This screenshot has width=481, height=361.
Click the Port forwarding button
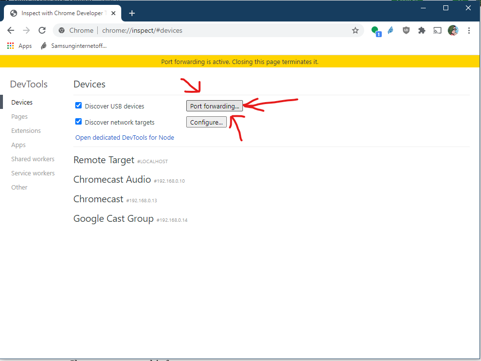pyautogui.click(x=214, y=106)
